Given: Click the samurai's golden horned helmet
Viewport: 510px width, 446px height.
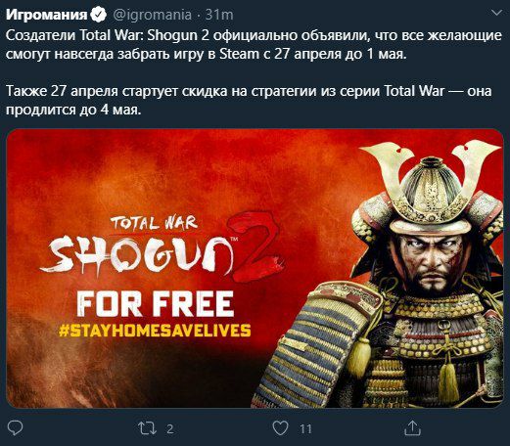Looking at the screenshot, I should 431,187.
